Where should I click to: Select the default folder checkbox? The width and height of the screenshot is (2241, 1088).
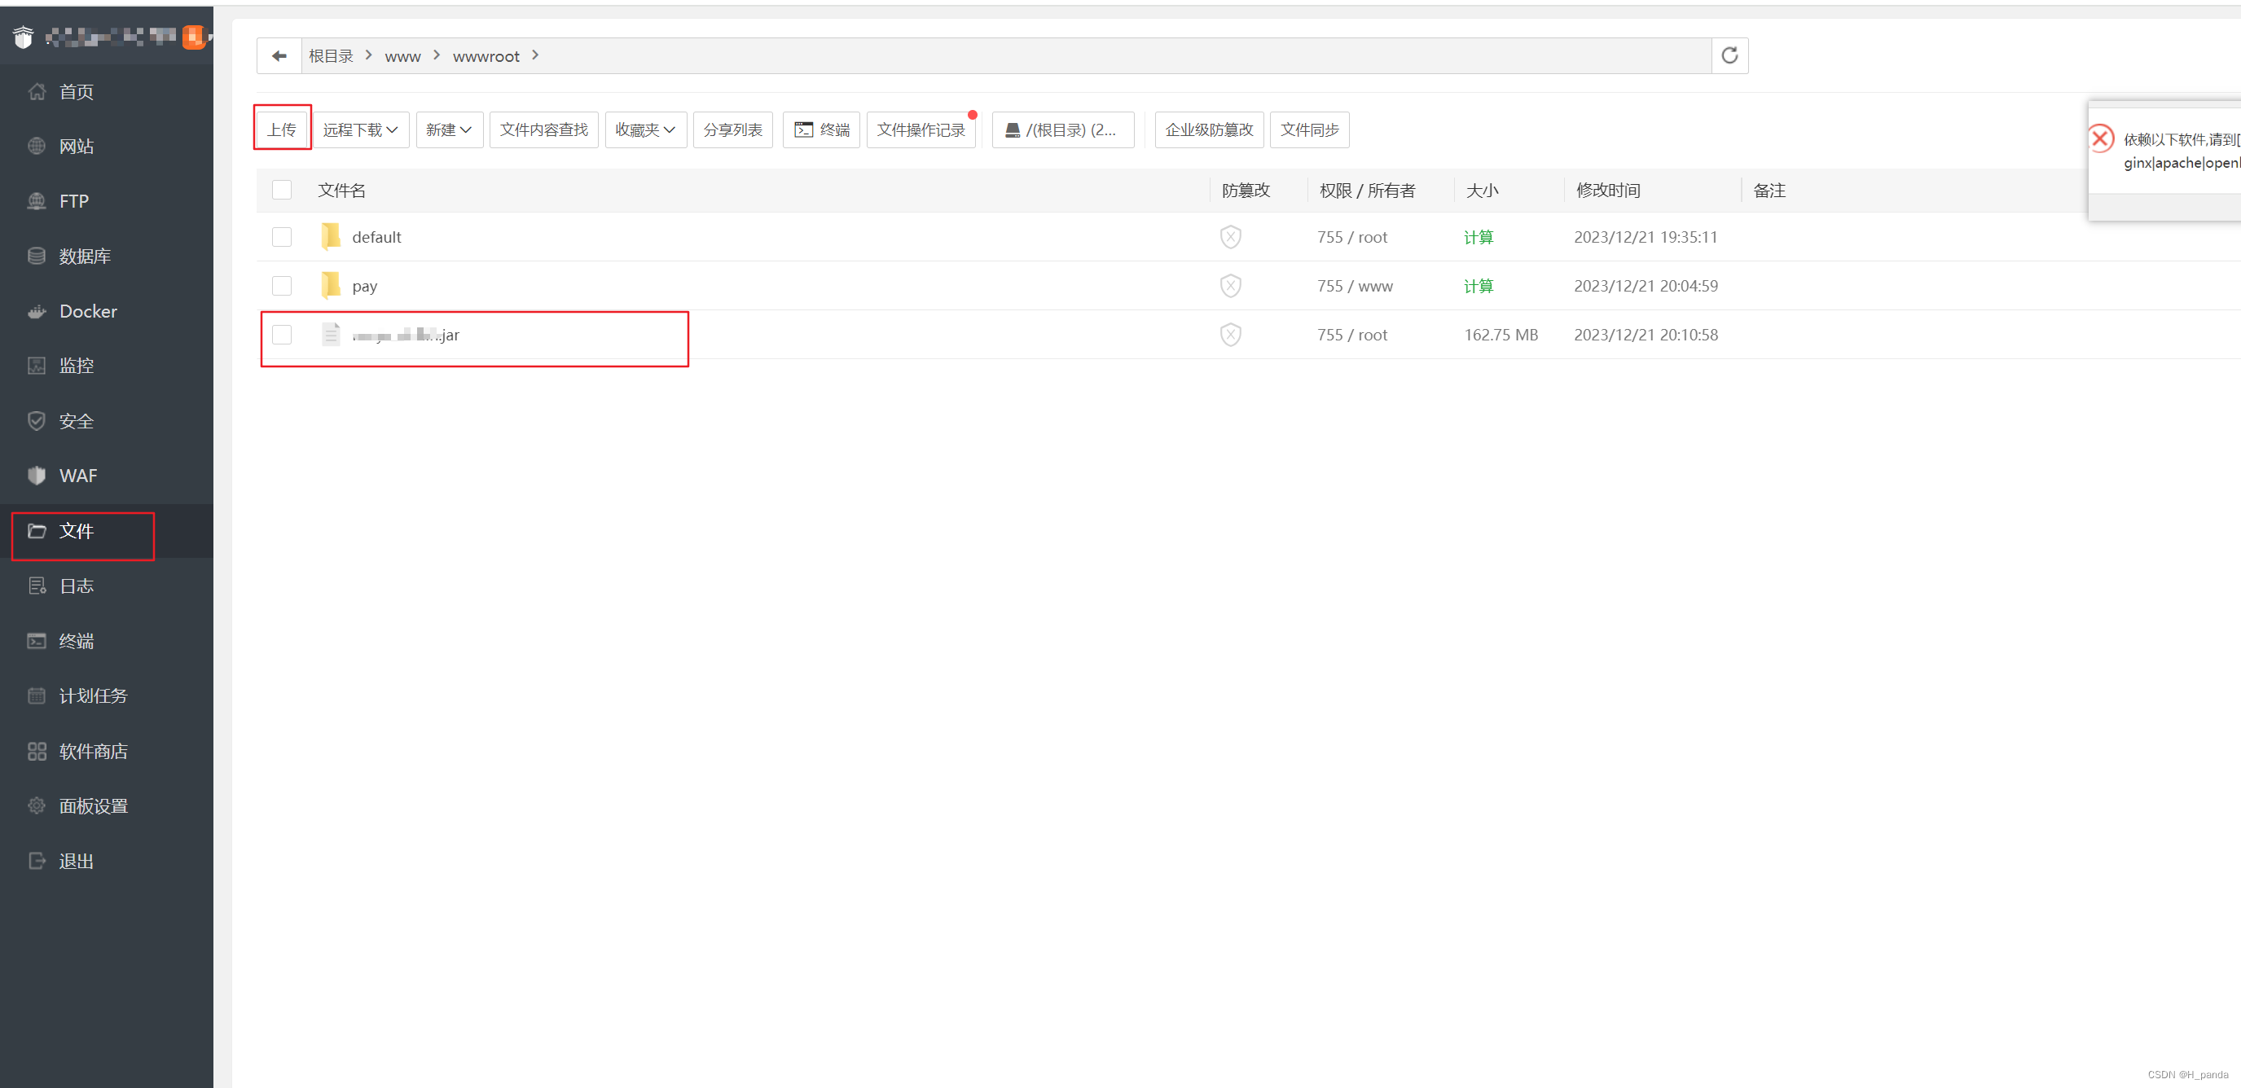282,236
